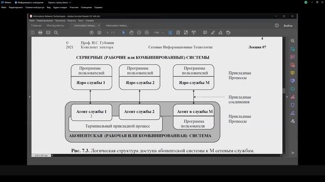The width and height of the screenshot is (325, 182).
Task: Open Webex Аудио и видео menu
Action: pos(60,8)
